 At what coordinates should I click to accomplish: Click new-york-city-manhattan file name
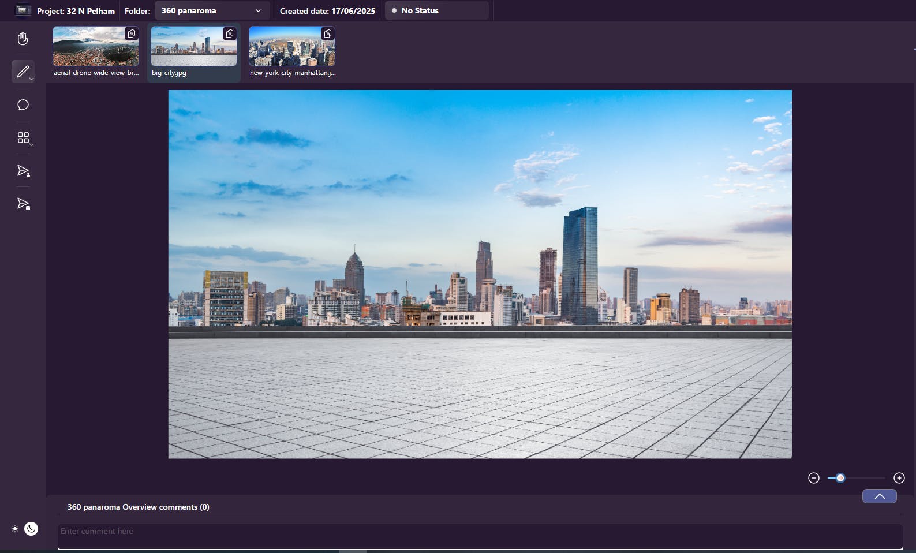(x=293, y=73)
